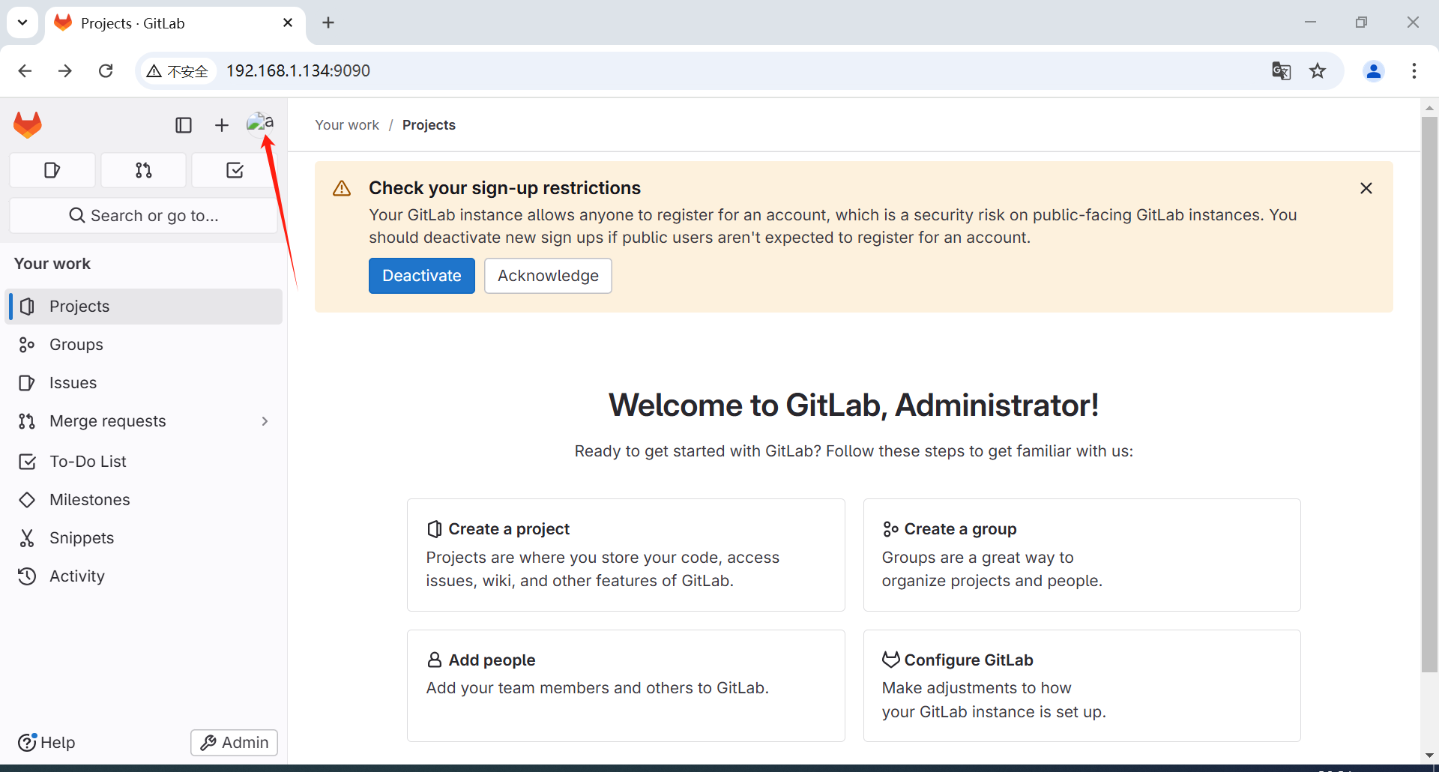Open Merge requests in the sidebar
The width and height of the screenshot is (1439, 772).
144,421
